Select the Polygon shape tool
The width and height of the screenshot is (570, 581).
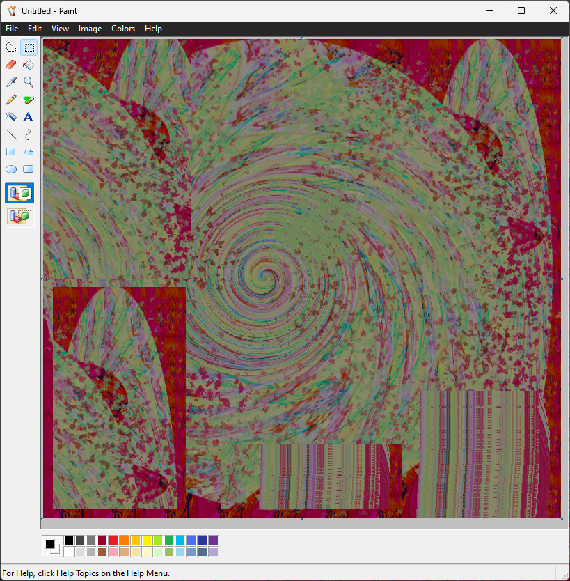[x=29, y=152]
